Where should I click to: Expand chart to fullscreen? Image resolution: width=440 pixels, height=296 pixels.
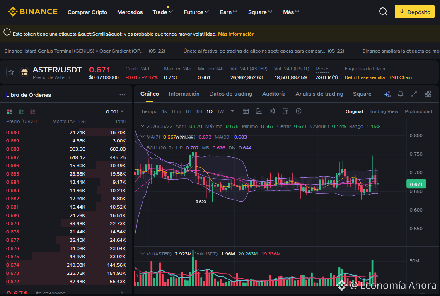[413, 94]
